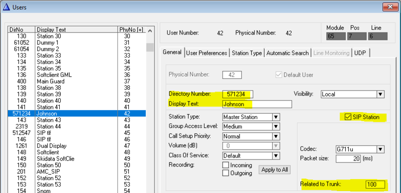Click the Pos value 7 box

click(357, 36)
